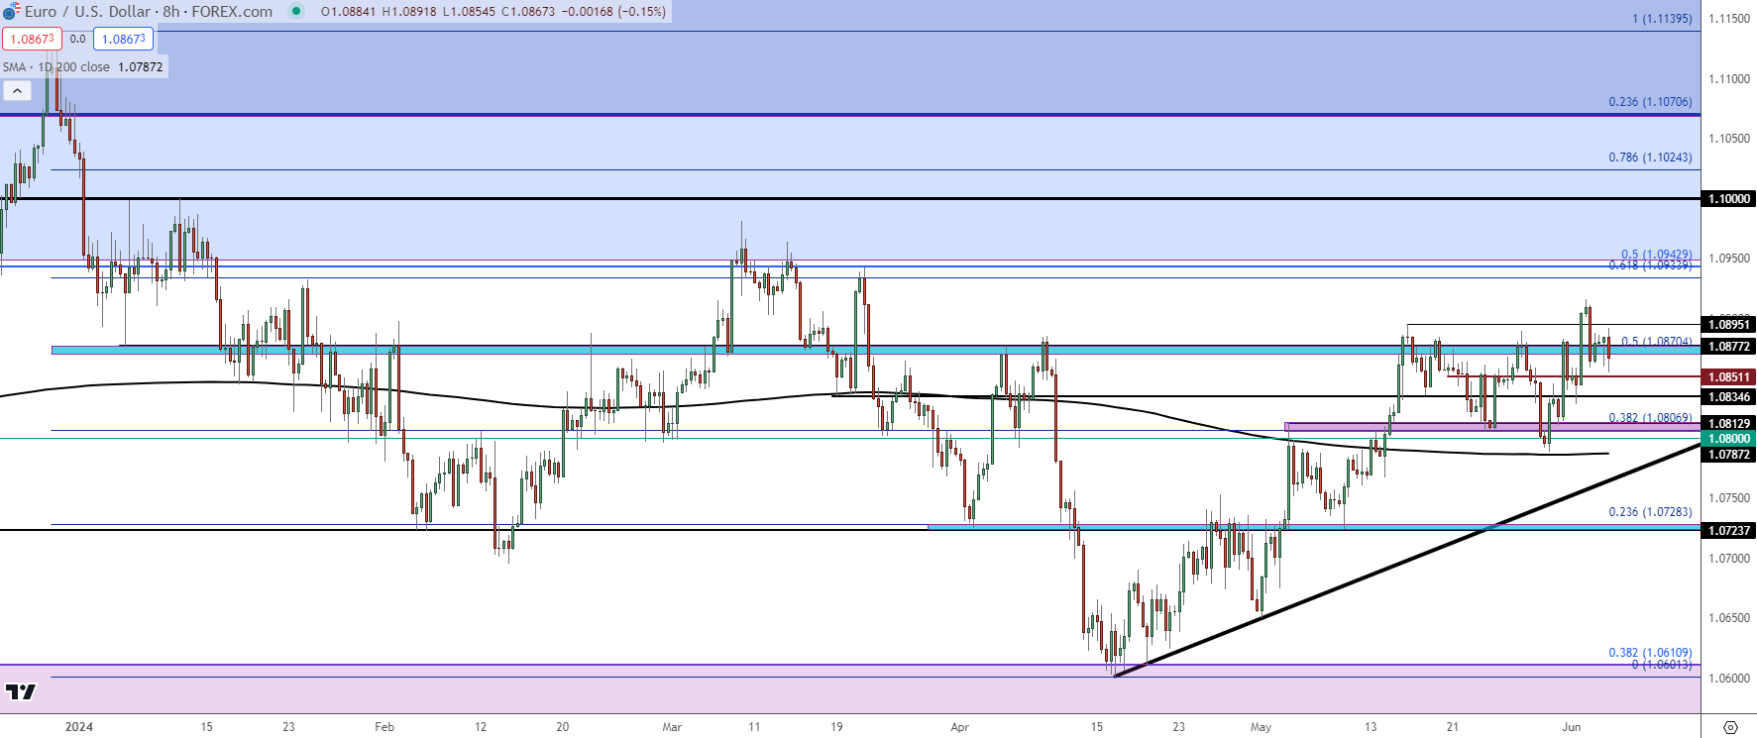The height and width of the screenshot is (738, 1757).
Task: Select the red 1.08511 price axis label
Action: [1729, 377]
